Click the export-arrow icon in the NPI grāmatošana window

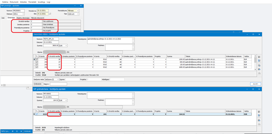(x=259, y=120)
